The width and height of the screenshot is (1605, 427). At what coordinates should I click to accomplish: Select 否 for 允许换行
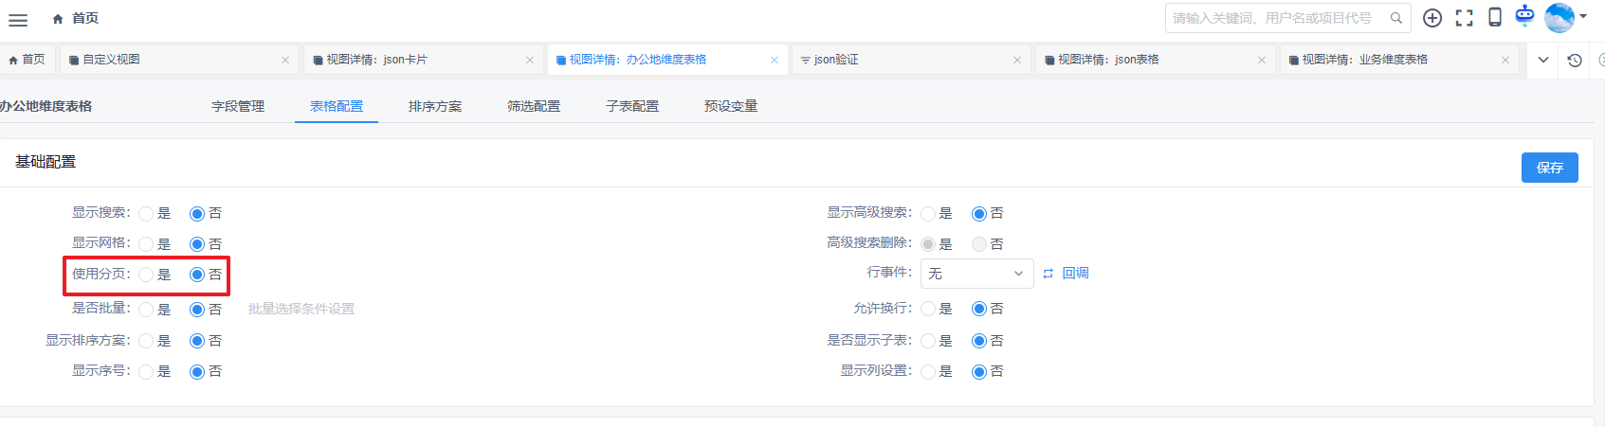pos(979,309)
